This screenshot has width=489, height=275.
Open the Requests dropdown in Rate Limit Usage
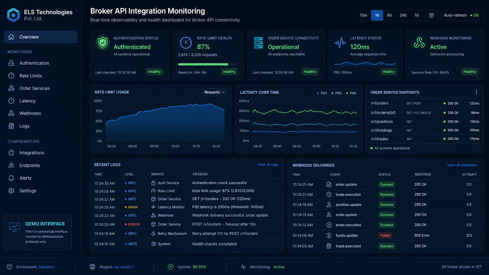pos(214,92)
